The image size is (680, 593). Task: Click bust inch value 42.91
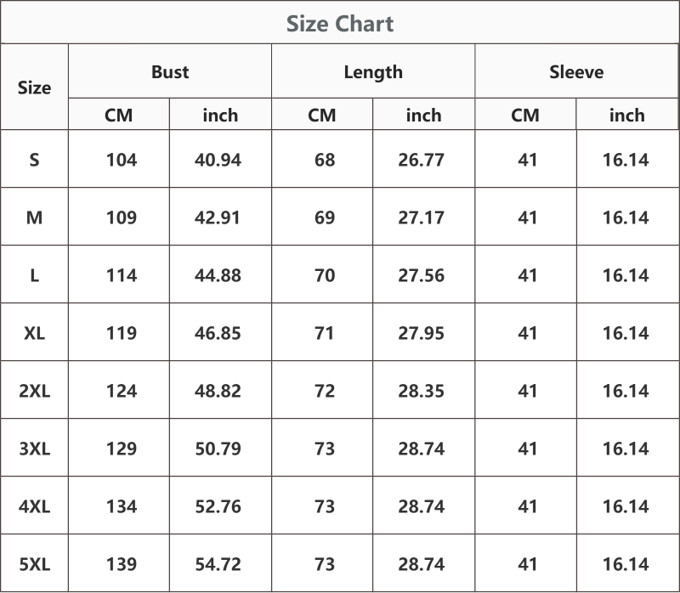218,217
